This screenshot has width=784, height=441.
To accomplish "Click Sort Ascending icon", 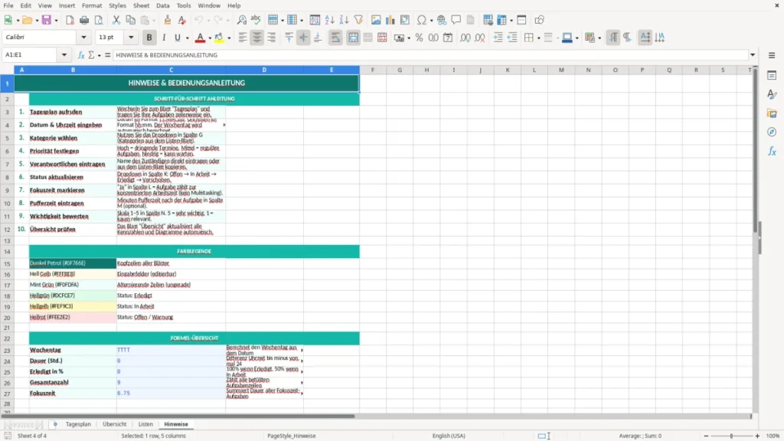I will 329,20.
